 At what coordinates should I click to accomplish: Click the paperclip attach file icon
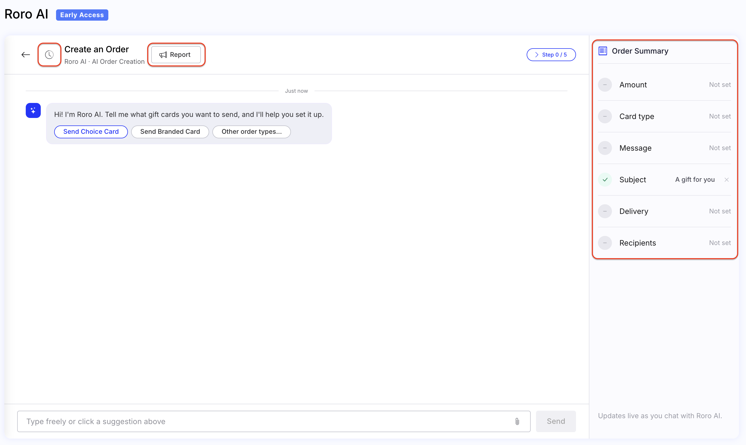(x=517, y=421)
